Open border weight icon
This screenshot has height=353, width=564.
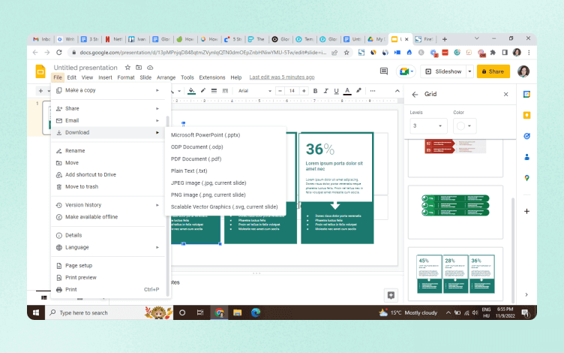pyautogui.click(x=214, y=91)
